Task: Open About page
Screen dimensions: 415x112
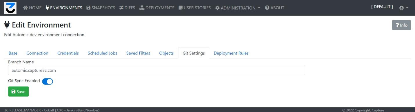Action: click(274, 8)
